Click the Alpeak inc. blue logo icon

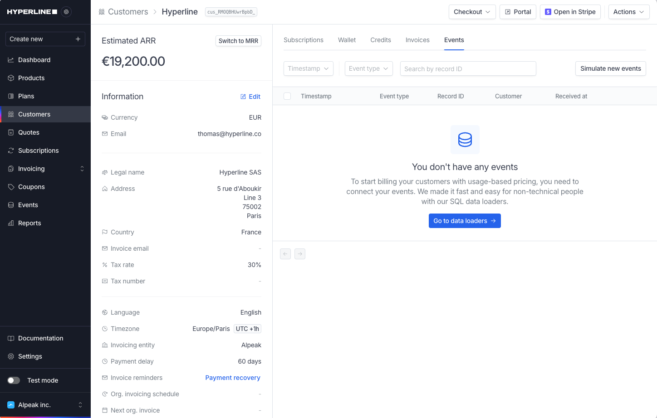[11, 405]
